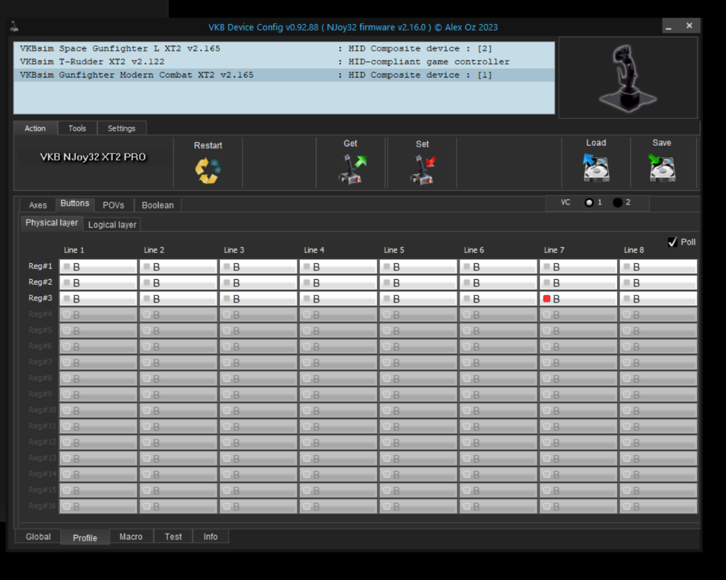The image size is (726, 580).
Task: Click button cell Reg#3 Line 3
Action: [258, 298]
